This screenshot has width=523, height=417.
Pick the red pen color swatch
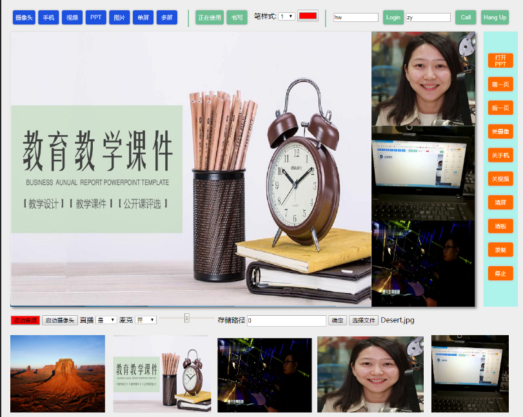tap(308, 16)
